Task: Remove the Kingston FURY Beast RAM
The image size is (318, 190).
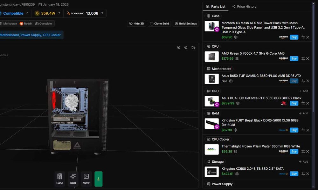Action: pos(308,130)
